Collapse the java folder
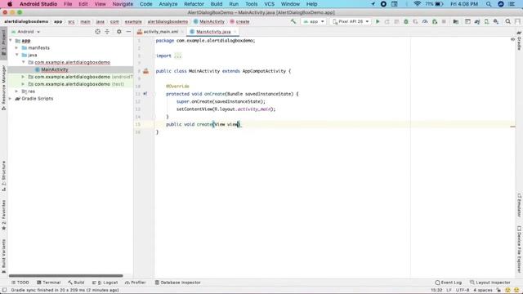This screenshot has width=523, height=294. pos(16,55)
